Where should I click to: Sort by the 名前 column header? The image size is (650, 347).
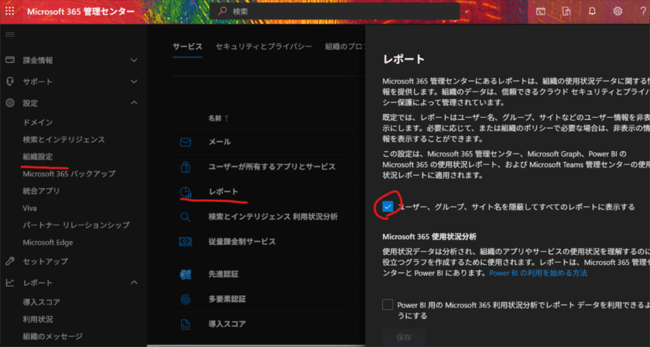[x=218, y=119]
